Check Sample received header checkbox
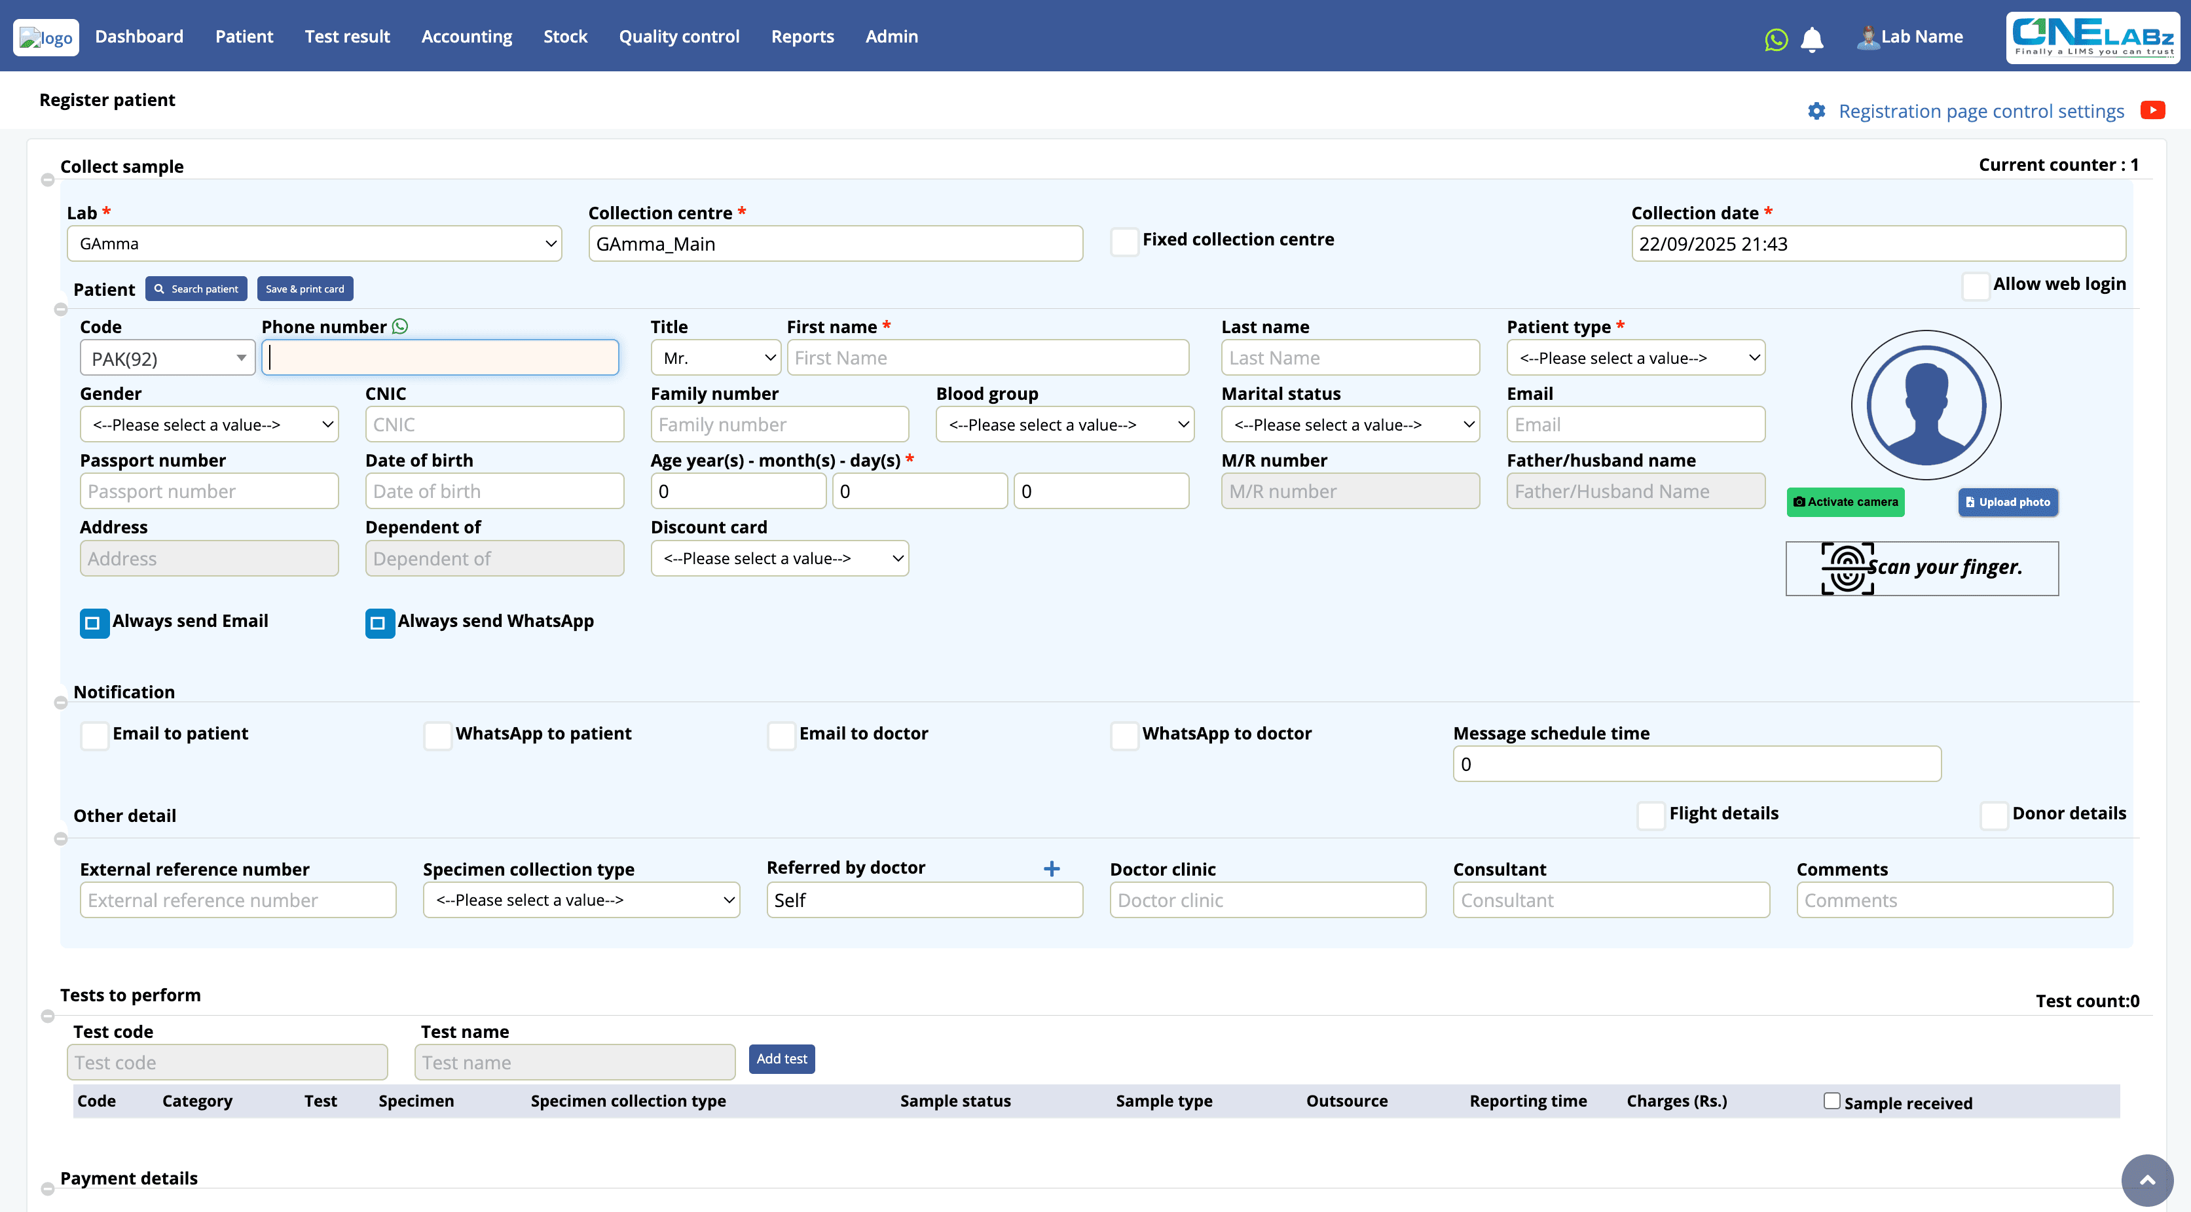Viewport: 2191px width, 1212px height. coord(1832,1101)
